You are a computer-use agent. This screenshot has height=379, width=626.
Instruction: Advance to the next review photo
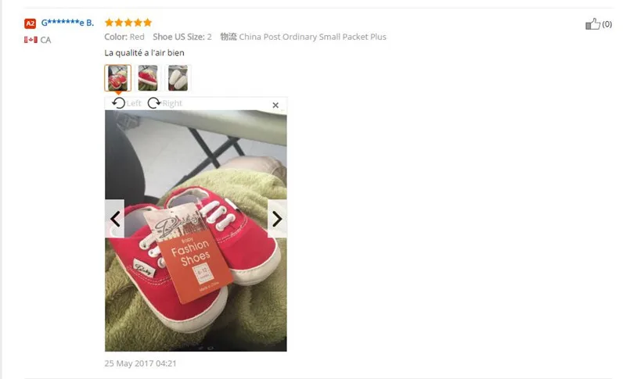277,219
